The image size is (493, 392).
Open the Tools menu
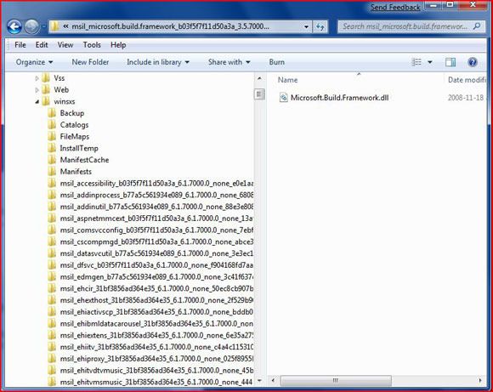92,45
